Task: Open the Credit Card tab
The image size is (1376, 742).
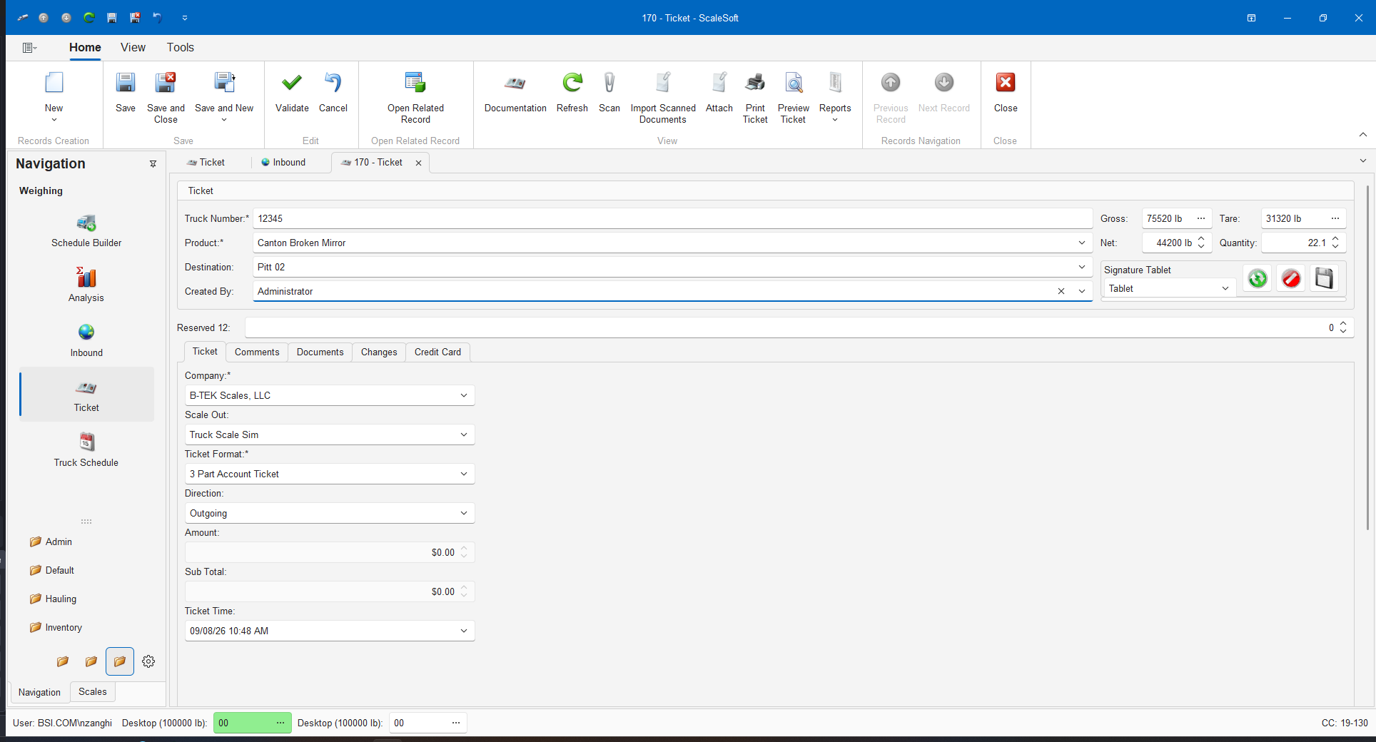Action: [x=437, y=352]
